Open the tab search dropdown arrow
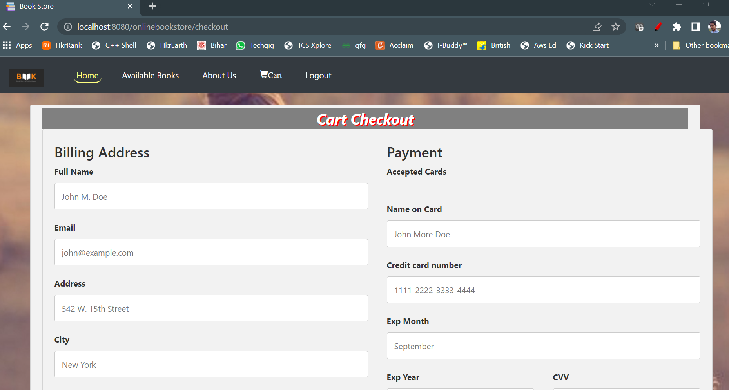729x390 pixels. (x=651, y=5)
